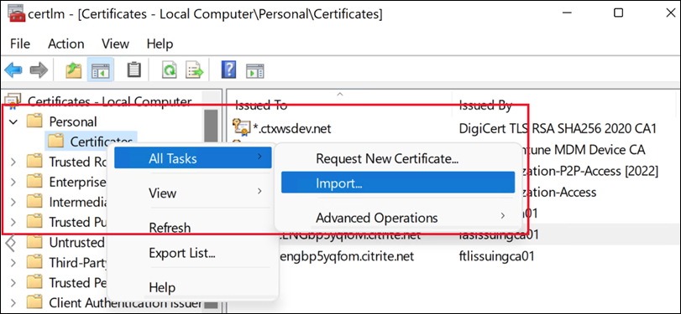
Task: Click the Personal folder icon
Action: [34, 121]
